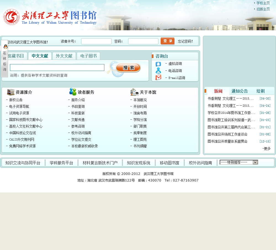Open 馆舍布局 link

pyautogui.click(x=140, y=113)
